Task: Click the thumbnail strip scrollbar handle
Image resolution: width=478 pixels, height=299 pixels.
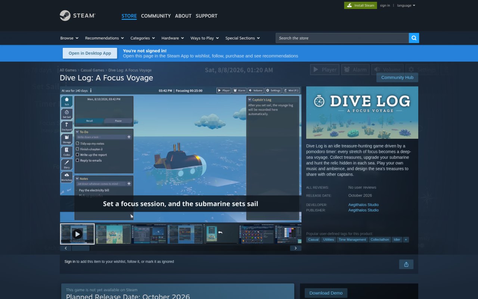Action: coord(81,248)
